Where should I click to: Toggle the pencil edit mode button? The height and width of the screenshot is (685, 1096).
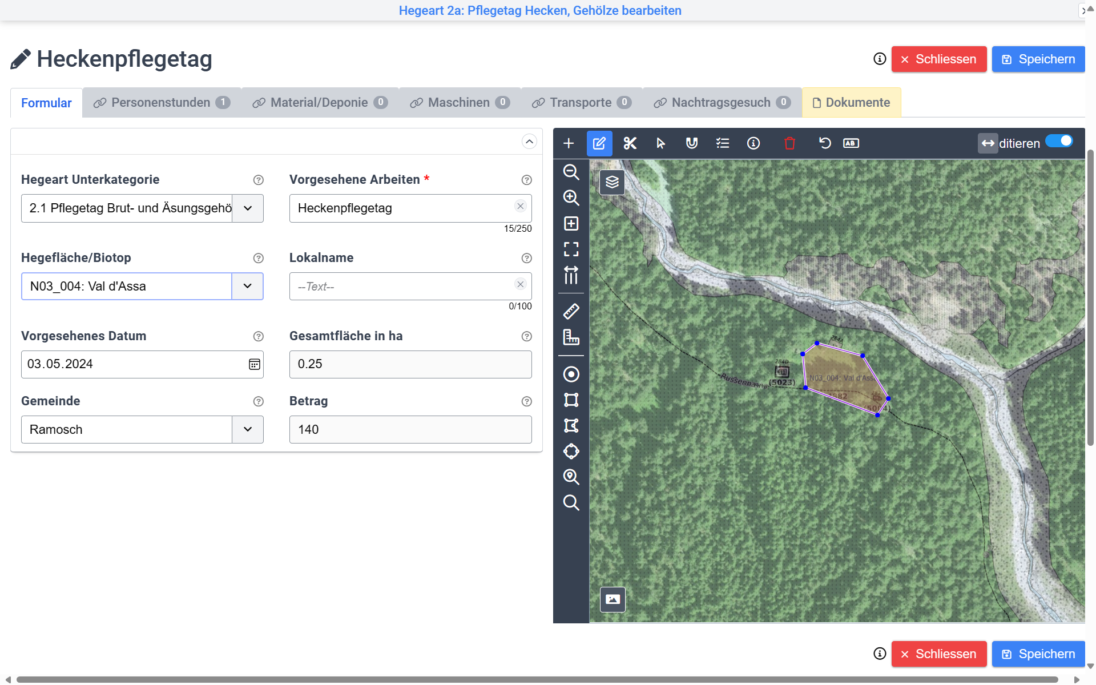click(x=599, y=143)
